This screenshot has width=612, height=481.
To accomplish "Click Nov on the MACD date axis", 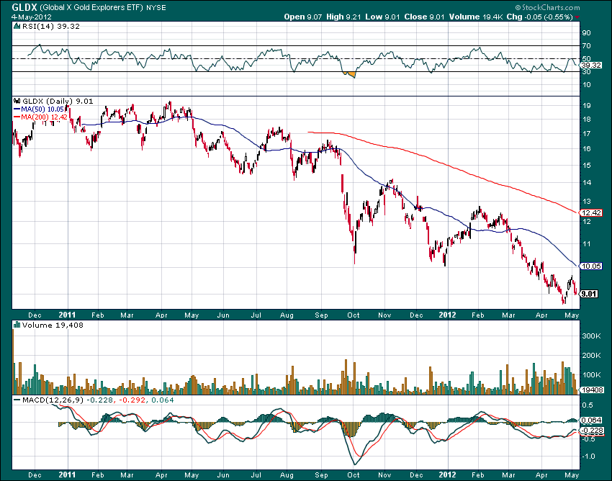I will coord(385,475).
